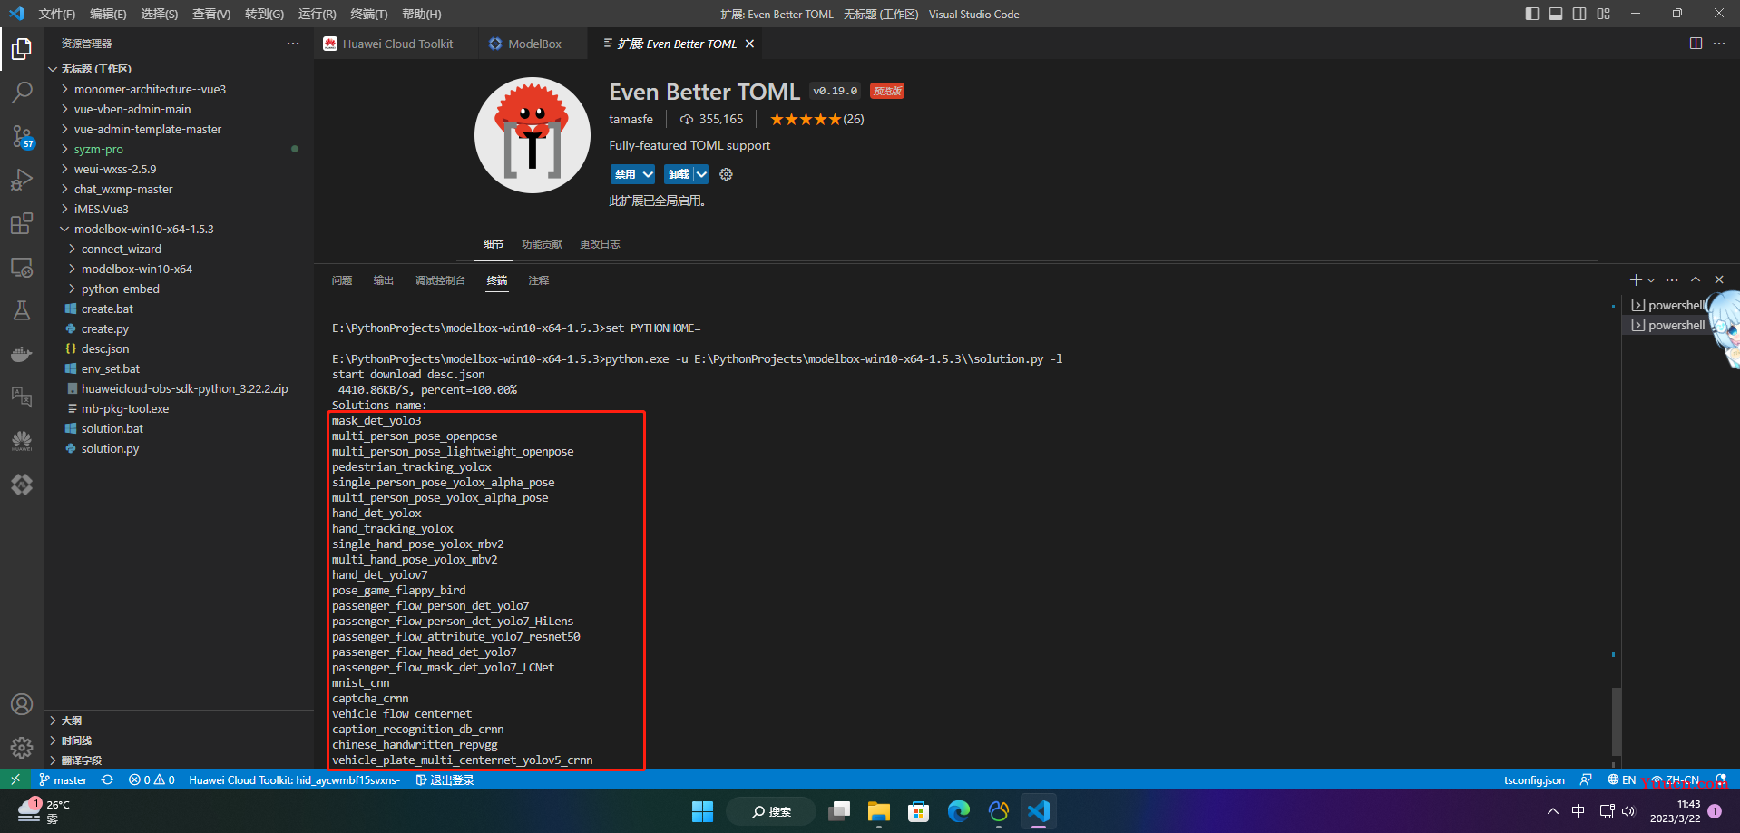Open the Disable button dropdown arrow

click(x=648, y=174)
